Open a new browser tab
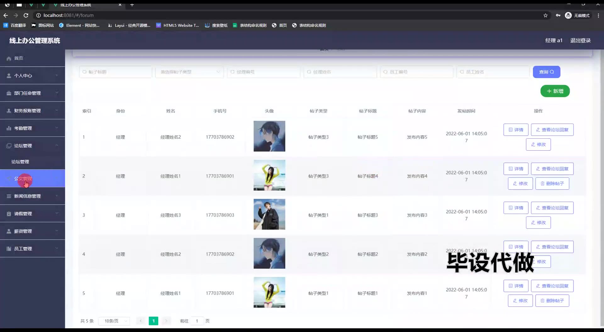 click(x=132, y=5)
